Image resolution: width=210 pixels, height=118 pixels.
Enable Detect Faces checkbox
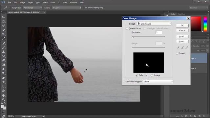pyautogui.click(x=127, y=29)
